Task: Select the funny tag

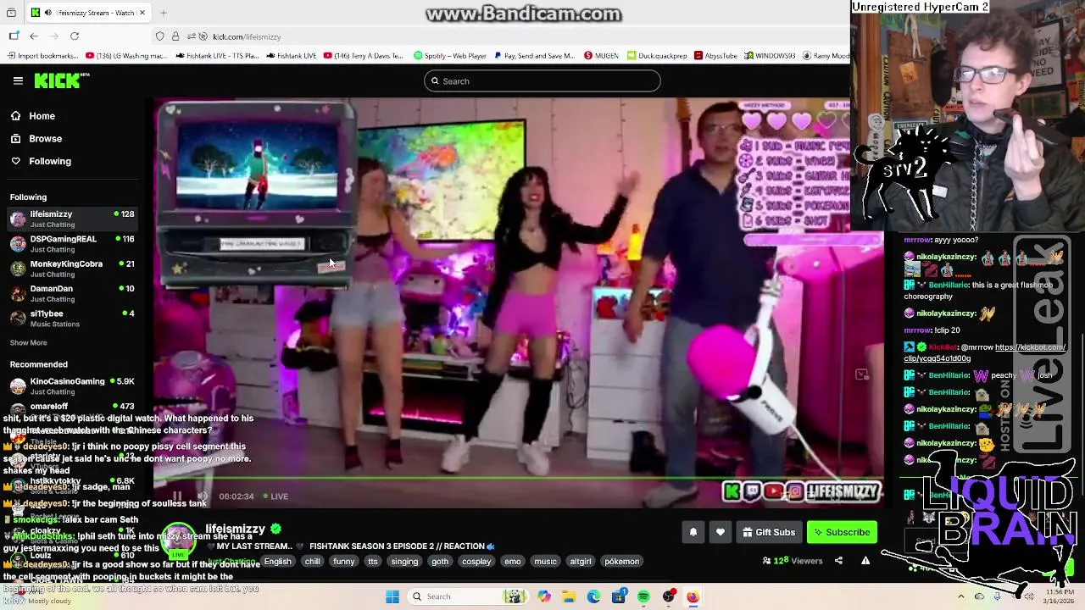Action: coord(344,562)
